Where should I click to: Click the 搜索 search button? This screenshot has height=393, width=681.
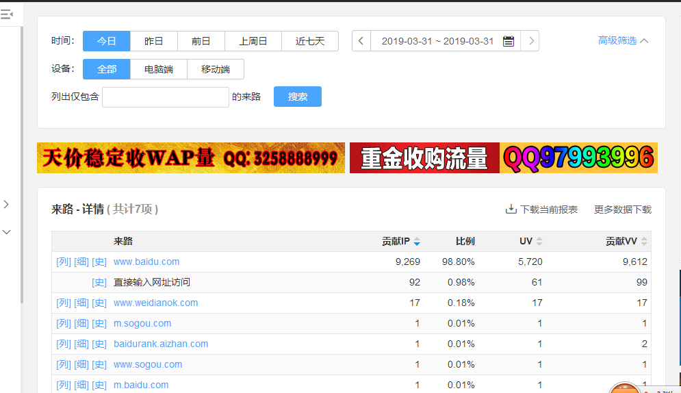pyautogui.click(x=298, y=97)
